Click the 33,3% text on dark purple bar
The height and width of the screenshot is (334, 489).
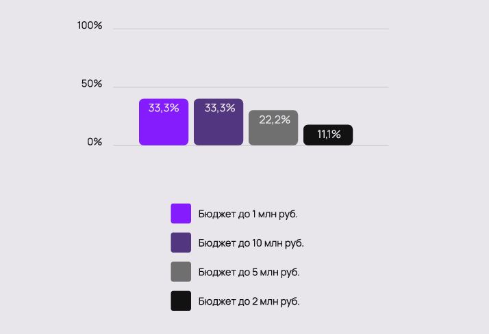[x=219, y=108]
